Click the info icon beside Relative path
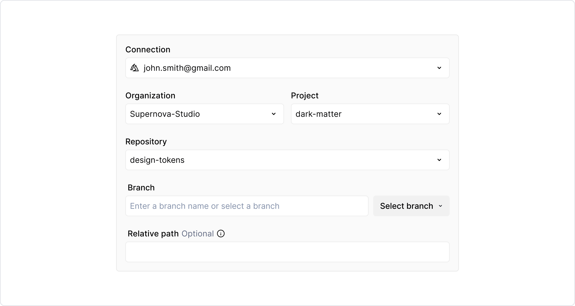This screenshot has width=575, height=306. [221, 234]
